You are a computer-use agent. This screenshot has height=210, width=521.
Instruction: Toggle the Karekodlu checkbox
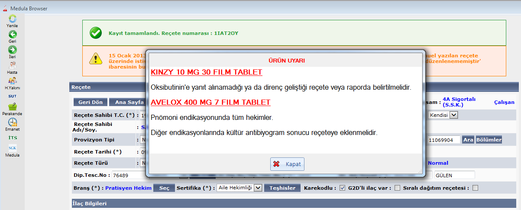click(342, 188)
